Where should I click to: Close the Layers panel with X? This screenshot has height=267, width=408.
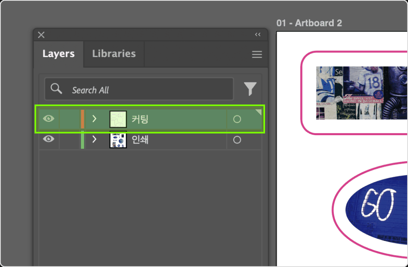pos(41,35)
